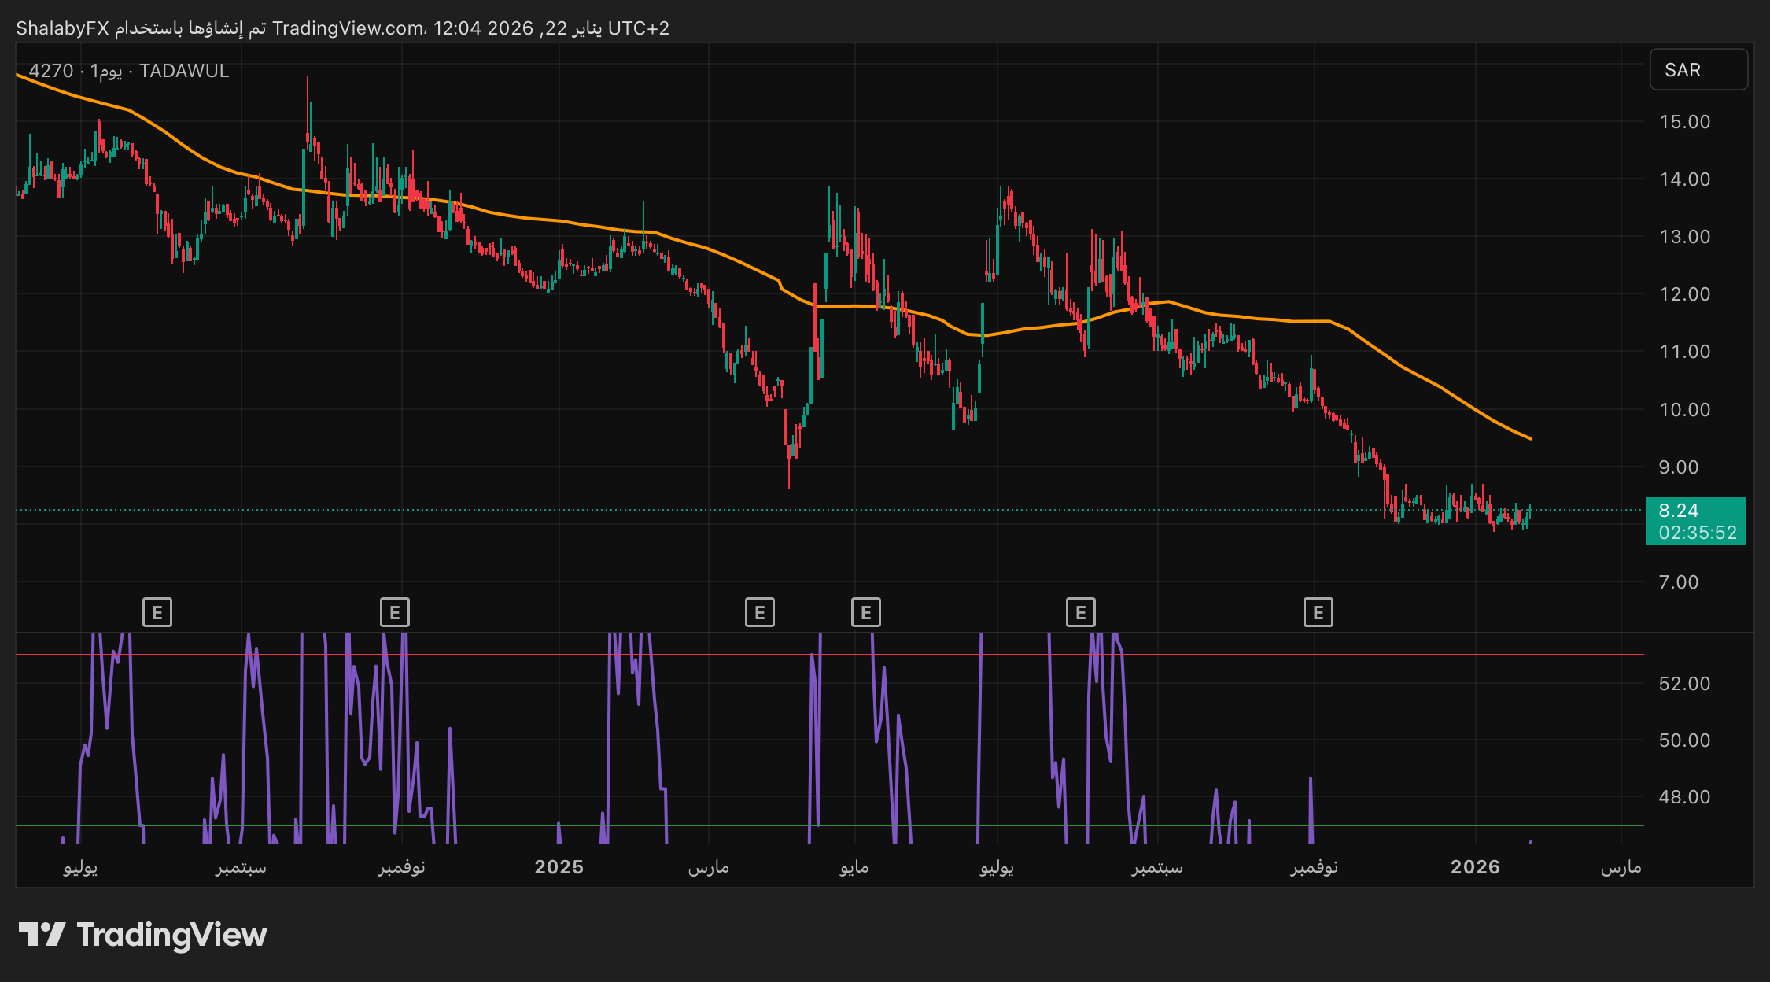Click the 02:35:52 bar countdown timer
Image resolution: width=1770 pixels, height=982 pixels.
(x=1697, y=533)
